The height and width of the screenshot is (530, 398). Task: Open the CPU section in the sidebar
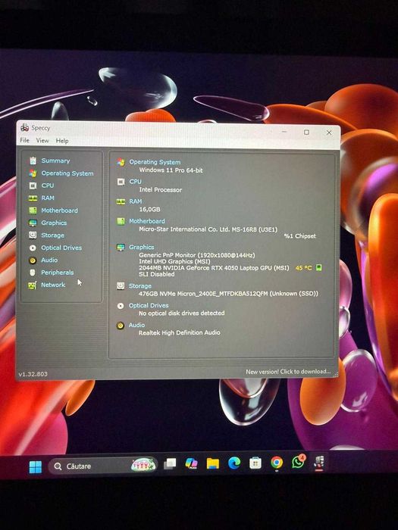click(x=47, y=185)
